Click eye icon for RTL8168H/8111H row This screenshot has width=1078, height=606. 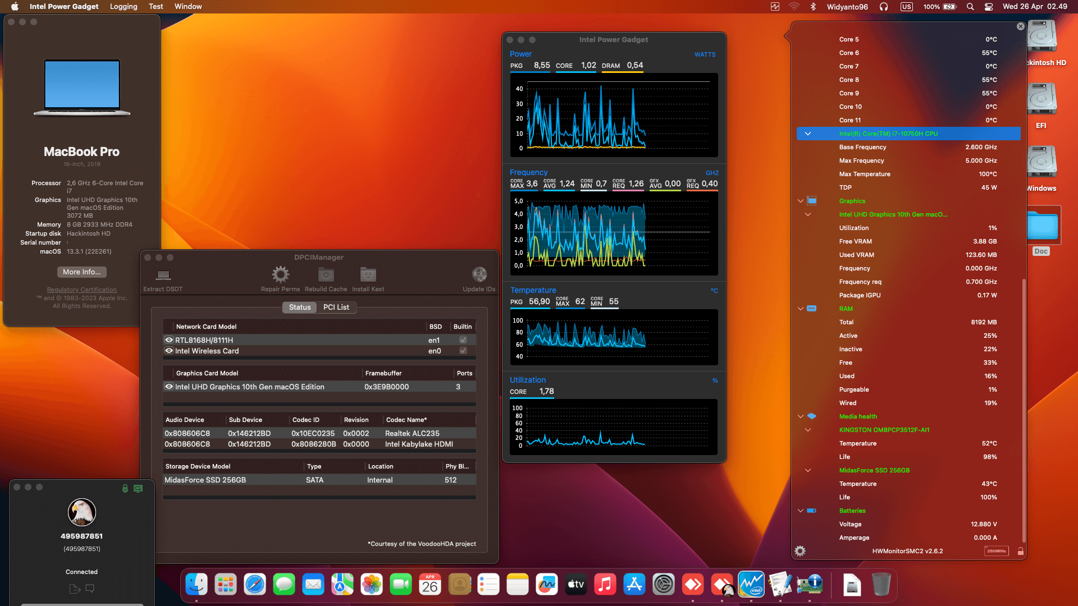[x=168, y=340]
